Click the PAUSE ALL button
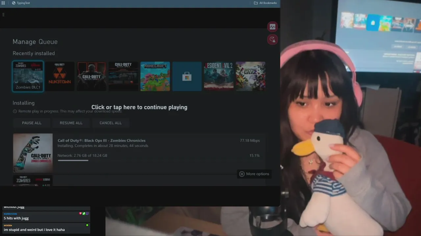Viewport: 421px width, 236px height. click(x=32, y=123)
